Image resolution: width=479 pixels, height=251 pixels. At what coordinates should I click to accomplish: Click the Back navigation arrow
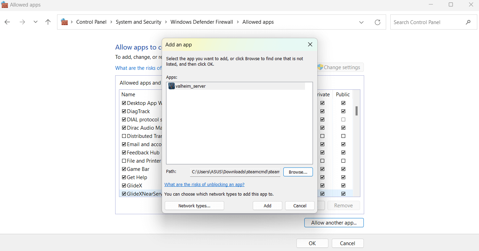[x=7, y=22]
